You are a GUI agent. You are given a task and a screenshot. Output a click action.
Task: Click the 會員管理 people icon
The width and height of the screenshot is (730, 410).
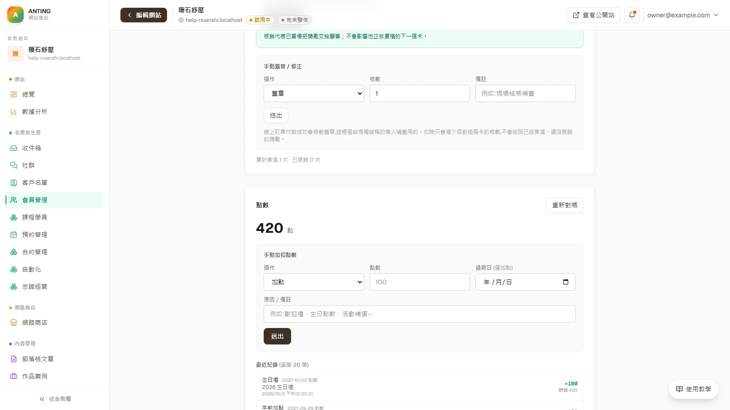tap(14, 200)
